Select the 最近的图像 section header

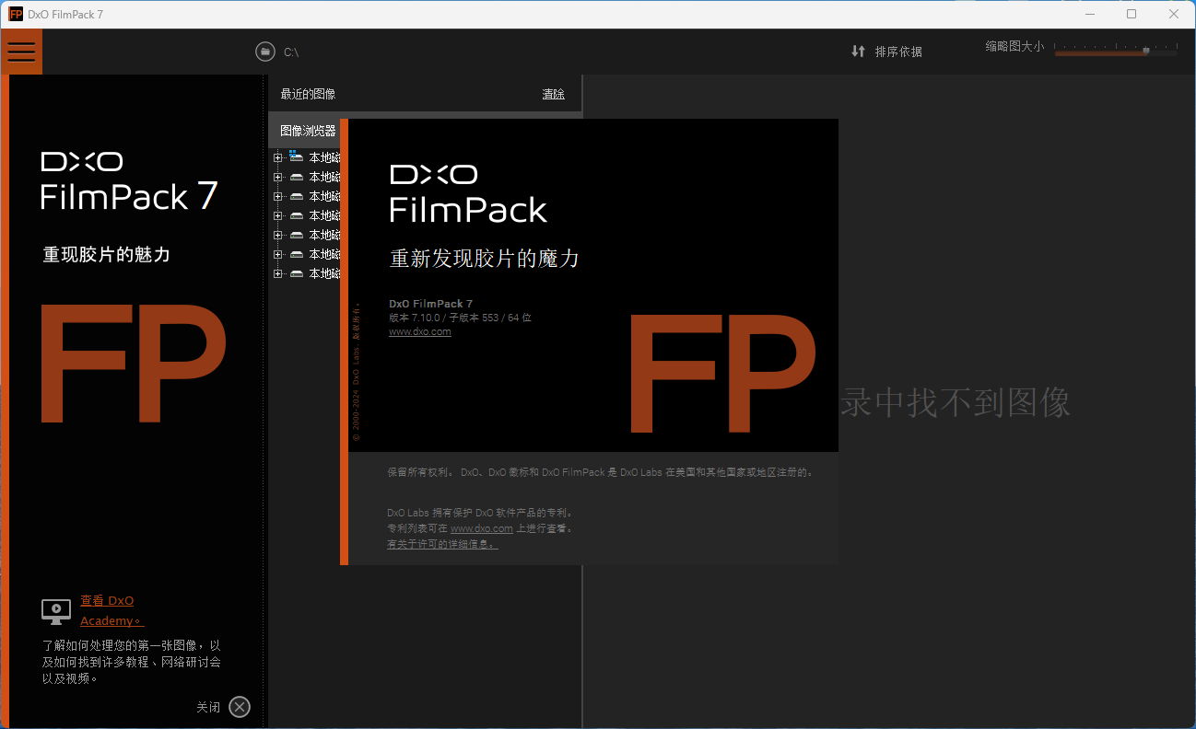(308, 94)
